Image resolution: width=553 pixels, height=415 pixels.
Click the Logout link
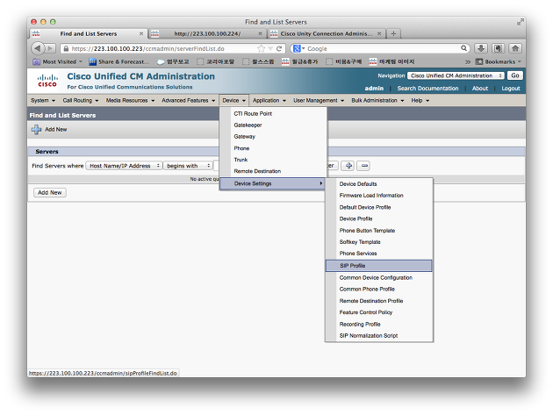pyautogui.click(x=511, y=89)
